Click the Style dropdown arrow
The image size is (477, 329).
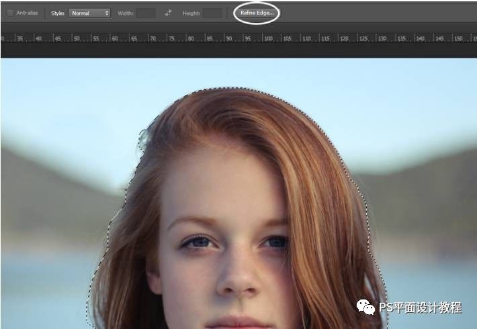pyautogui.click(x=107, y=13)
